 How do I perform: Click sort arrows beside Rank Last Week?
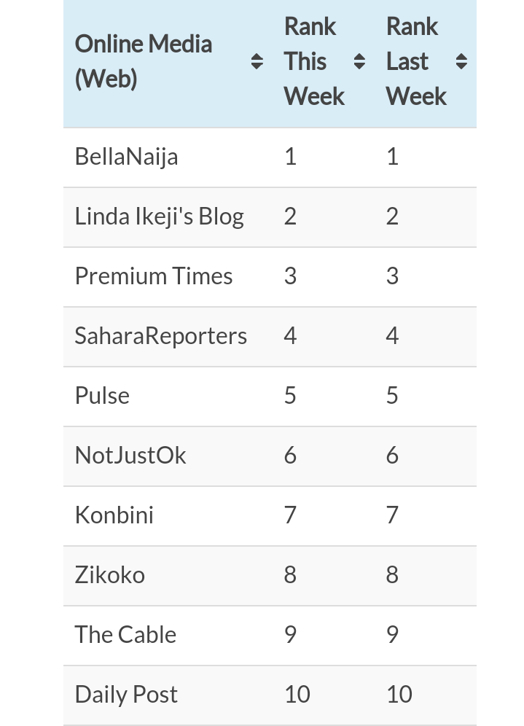[461, 61]
